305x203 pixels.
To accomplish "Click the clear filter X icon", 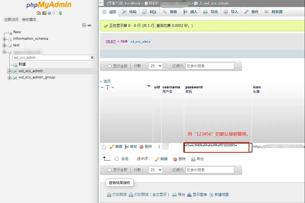I will coord(92,58).
